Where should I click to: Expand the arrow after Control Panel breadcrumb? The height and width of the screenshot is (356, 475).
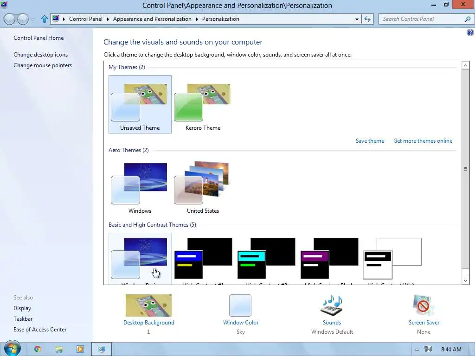108,19
